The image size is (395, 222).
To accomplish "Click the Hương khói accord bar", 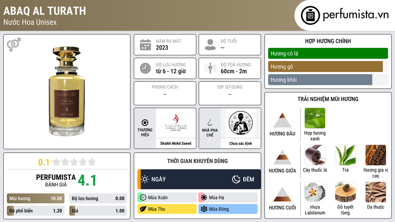I will click(x=320, y=80).
